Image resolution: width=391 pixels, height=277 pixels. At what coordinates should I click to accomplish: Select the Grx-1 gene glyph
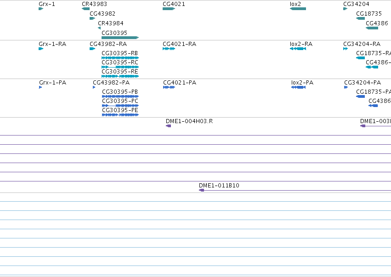[x=41, y=9]
